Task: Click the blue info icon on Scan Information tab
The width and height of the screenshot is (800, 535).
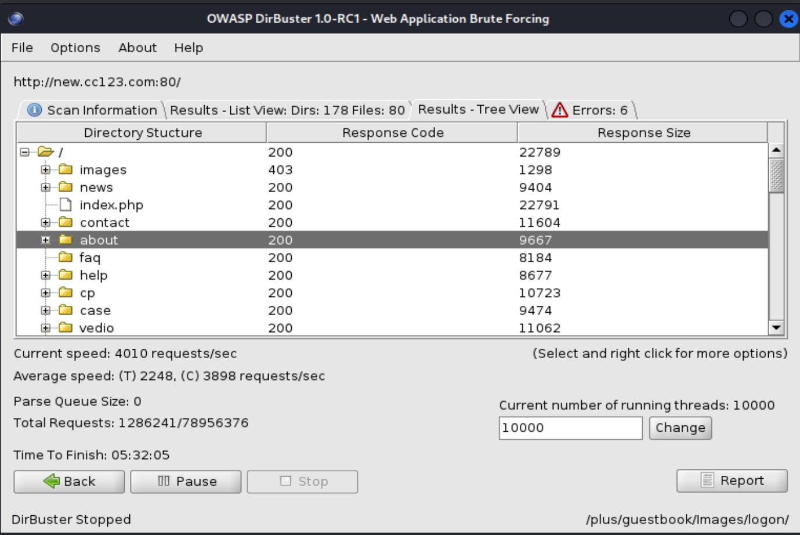Action: point(34,110)
